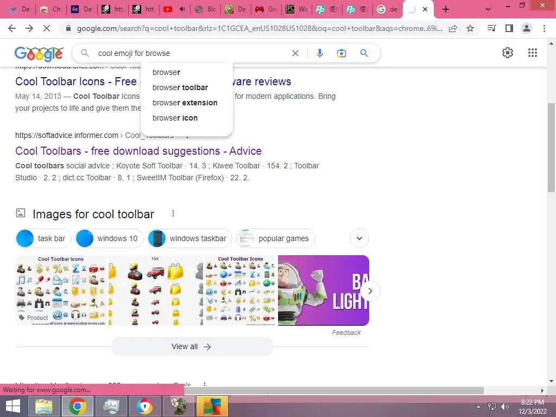Share this page from address bar
The width and height of the screenshot is (556, 417).
click(453, 28)
